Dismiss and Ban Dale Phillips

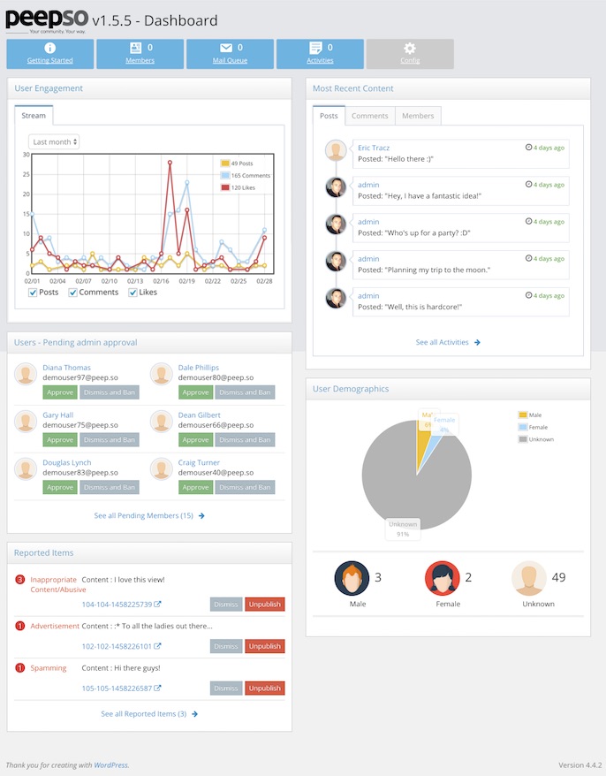click(x=245, y=392)
